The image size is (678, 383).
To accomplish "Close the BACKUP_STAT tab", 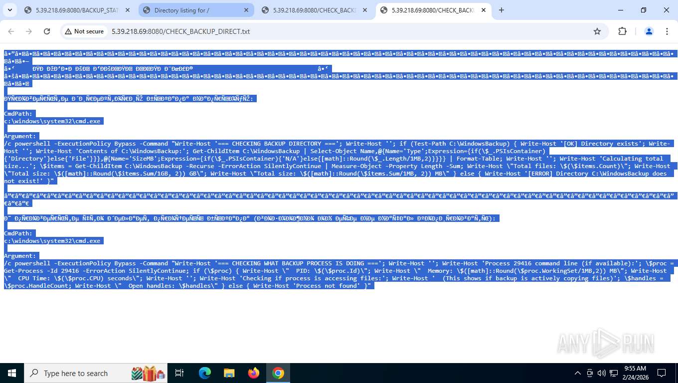I will pyautogui.click(x=128, y=10).
